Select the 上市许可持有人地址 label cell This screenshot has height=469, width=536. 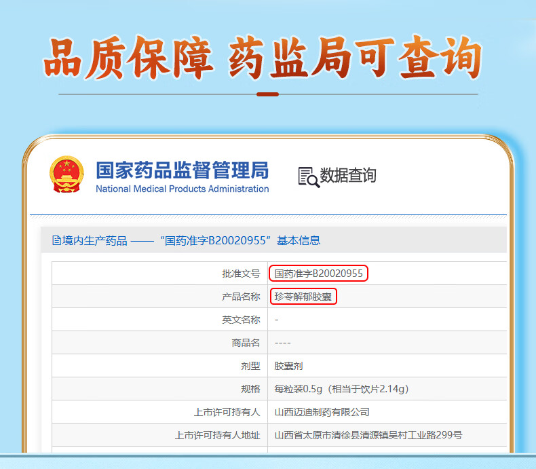pyautogui.click(x=159, y=435)
